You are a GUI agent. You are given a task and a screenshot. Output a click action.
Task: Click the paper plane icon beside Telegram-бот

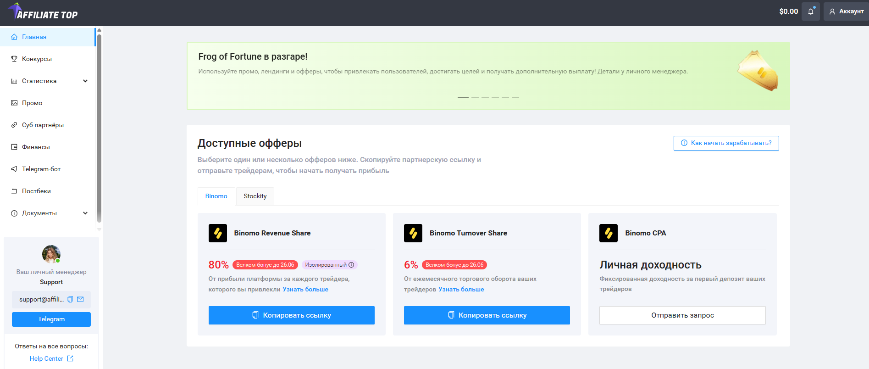click(14, 169)
